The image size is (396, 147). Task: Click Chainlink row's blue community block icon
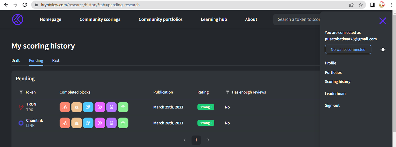coord(88,123)
